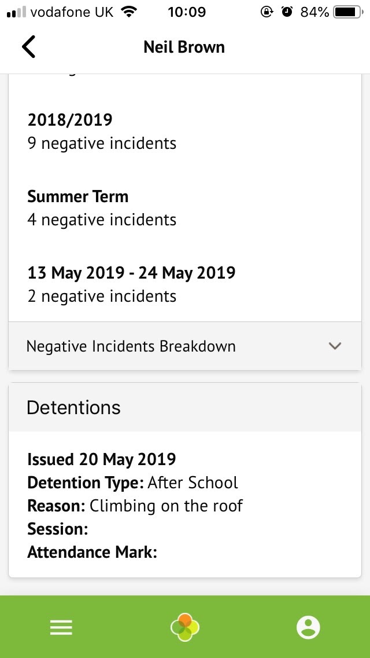Tap the Detention Type: After School line
The height and width of the screenshot is (658, 370).
[x=132, y=482]
